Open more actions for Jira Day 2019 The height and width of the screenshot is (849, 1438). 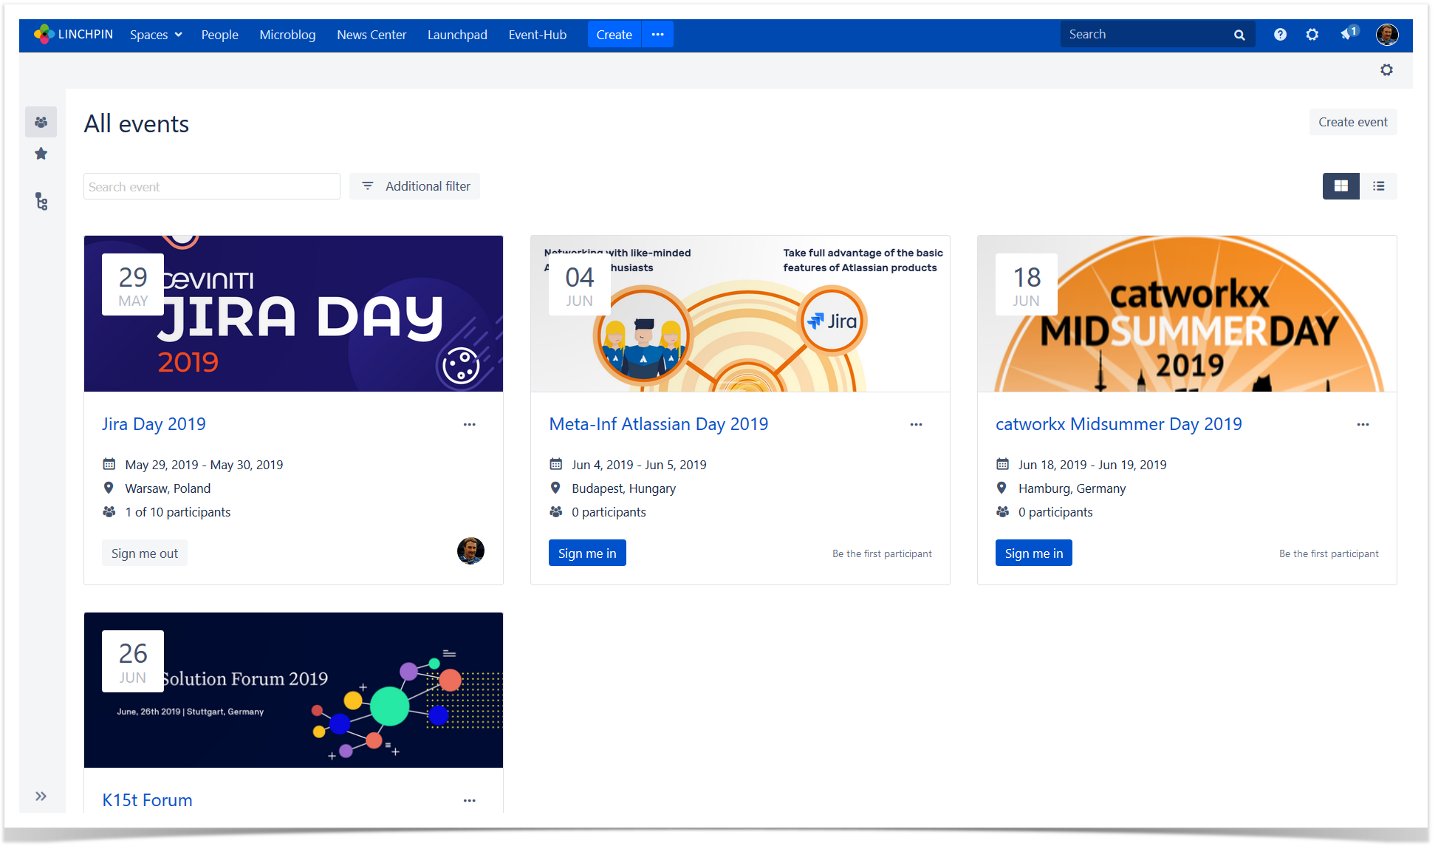(469, 424)
